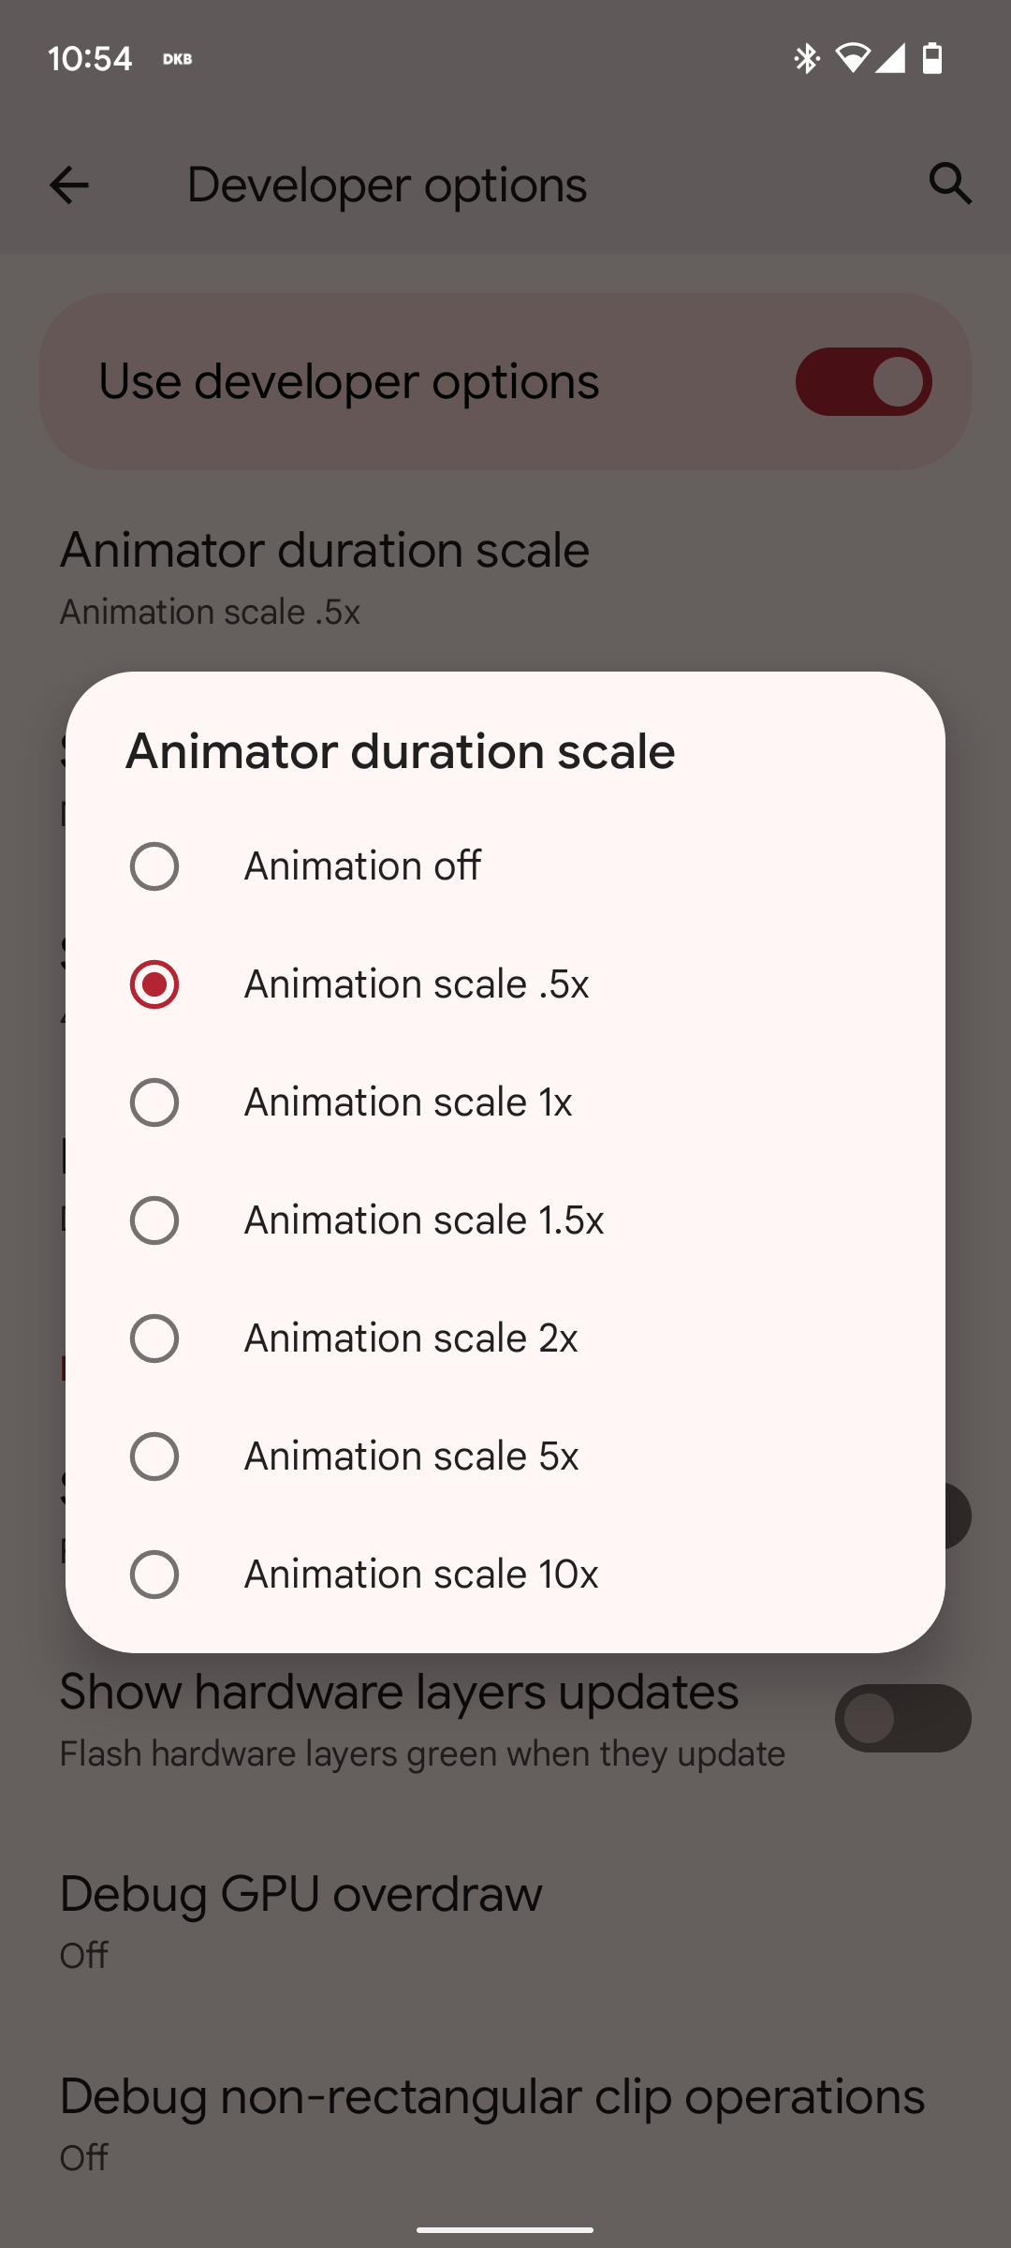Image resolution: width=1011 pixels, height=2248 pixels.
Task: Select Animation scale .5x option
Action: coord(154,984)
